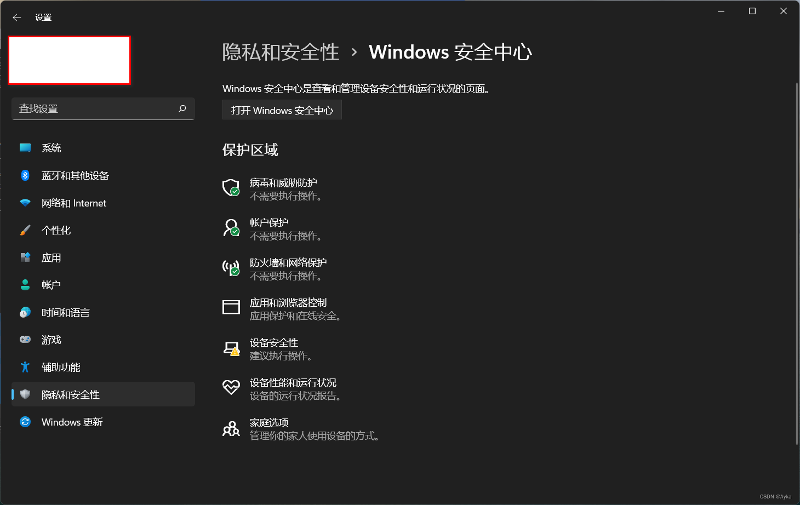Select 个性化 in the sidebar
The image size is (800, 505).
click(x=103, y=230)
